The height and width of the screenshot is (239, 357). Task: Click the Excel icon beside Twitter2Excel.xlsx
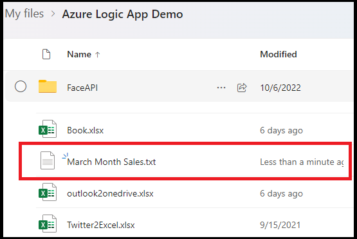coord(48,224)
